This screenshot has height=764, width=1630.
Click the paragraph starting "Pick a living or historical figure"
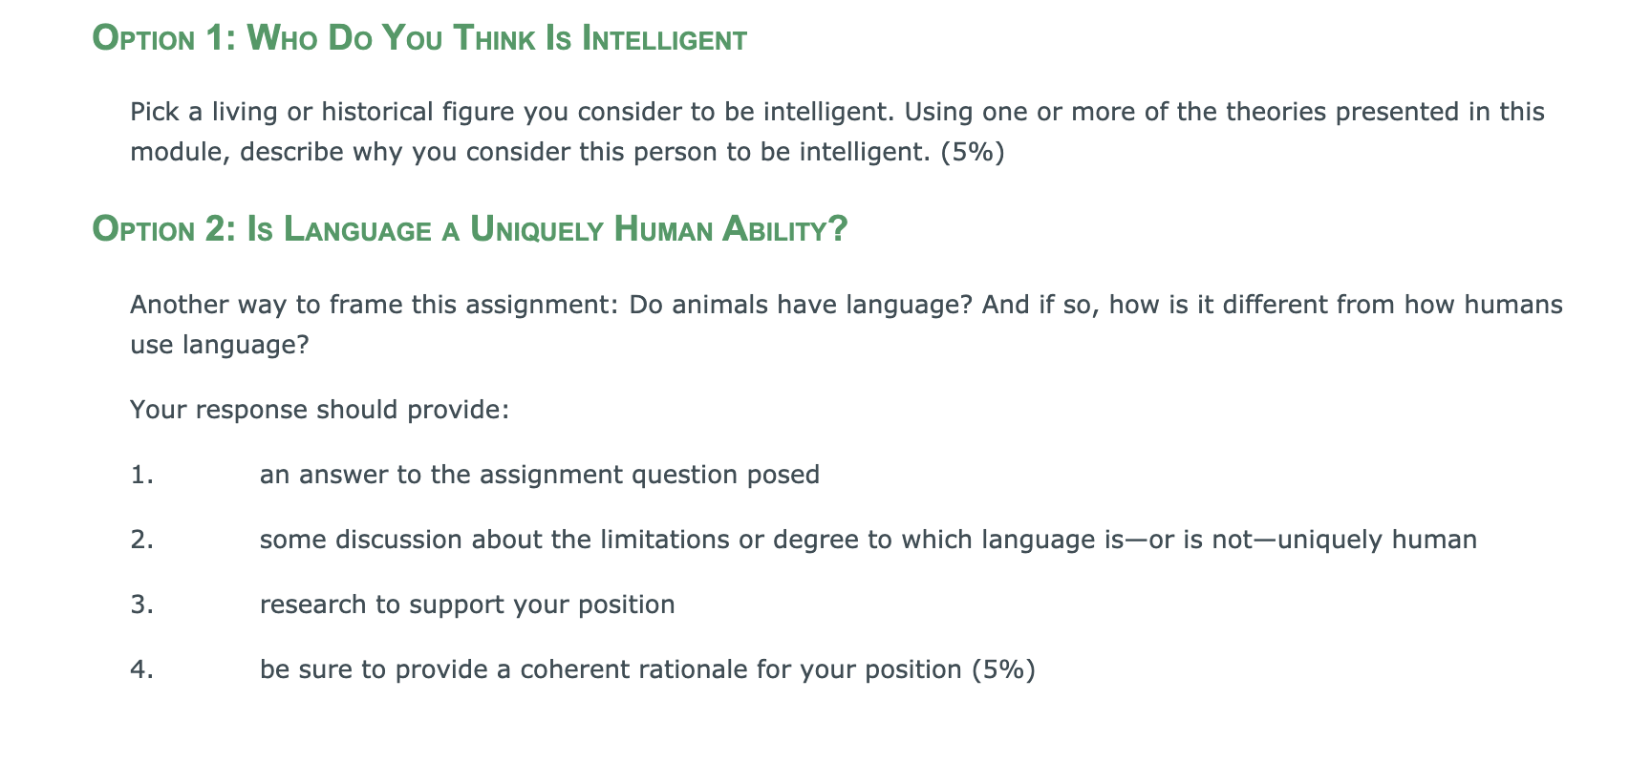point(836,132)
